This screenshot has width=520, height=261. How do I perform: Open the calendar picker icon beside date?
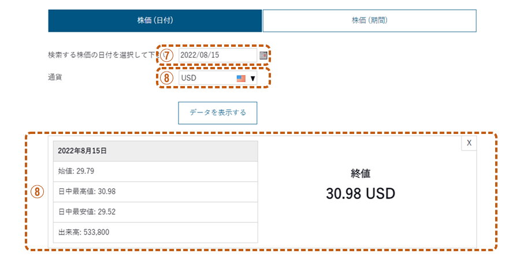pos(263,55)
